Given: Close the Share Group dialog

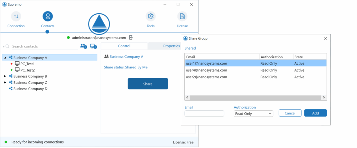Looking at the screenshot, I should point(326,38).
